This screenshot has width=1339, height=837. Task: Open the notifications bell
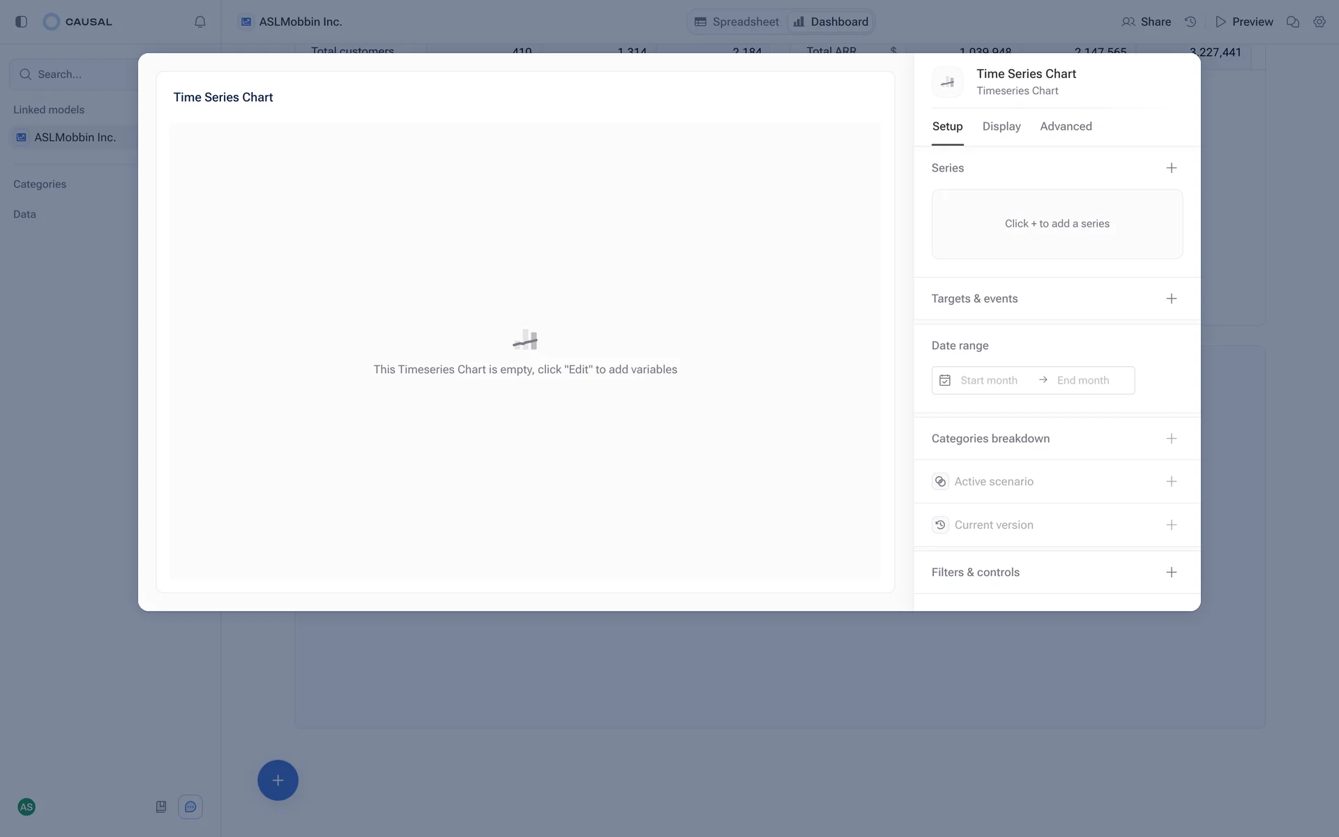[200, 22]
